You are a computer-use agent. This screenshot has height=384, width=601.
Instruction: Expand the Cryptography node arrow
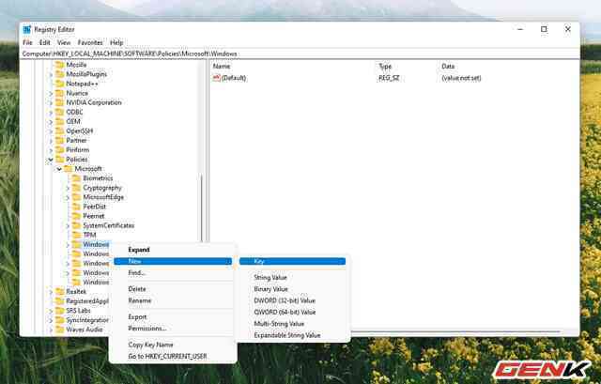68,188
